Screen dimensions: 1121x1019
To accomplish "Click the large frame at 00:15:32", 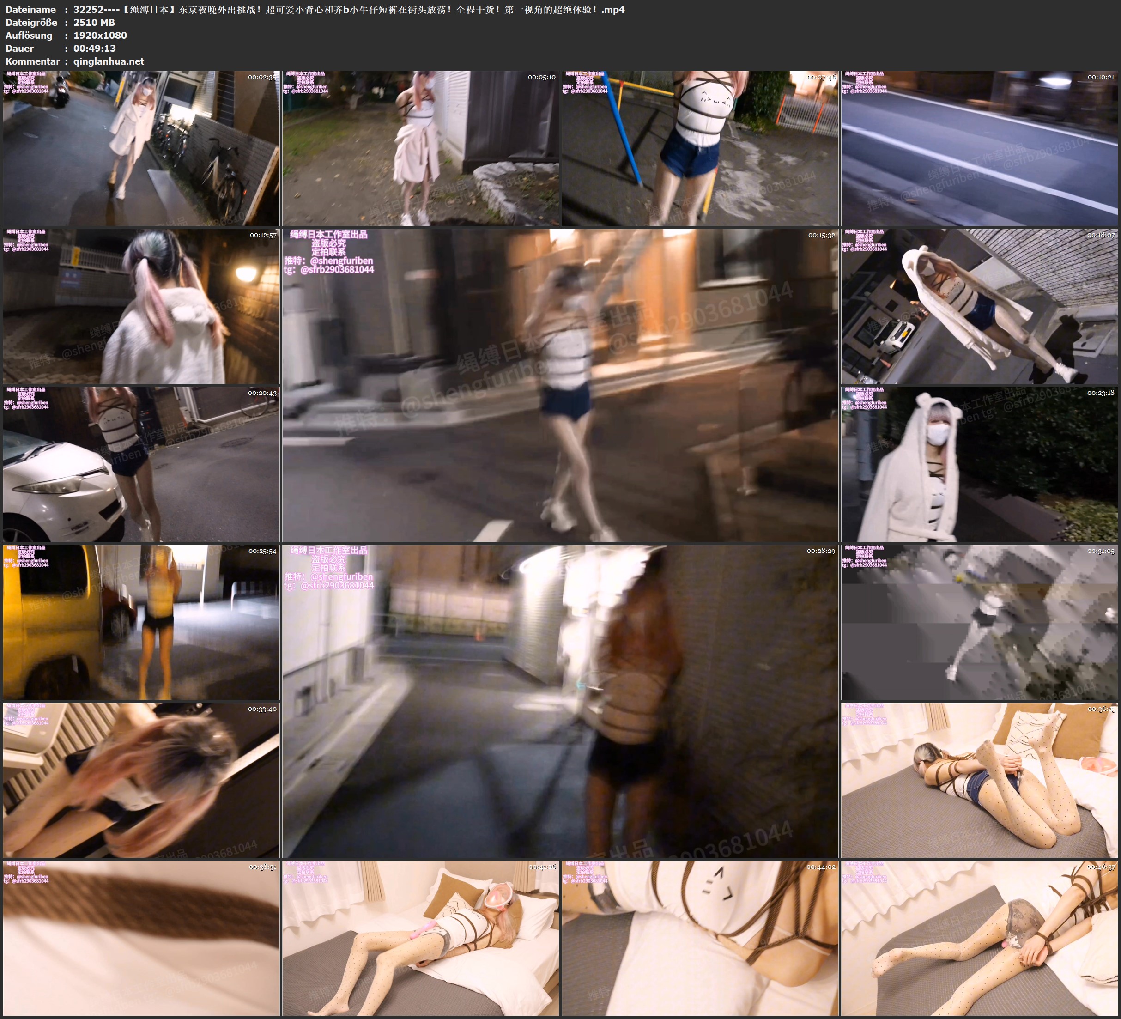I will 560,385.
